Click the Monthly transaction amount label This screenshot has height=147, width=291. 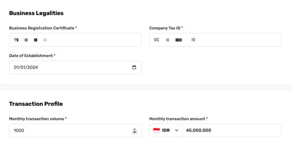click(177, 119)
